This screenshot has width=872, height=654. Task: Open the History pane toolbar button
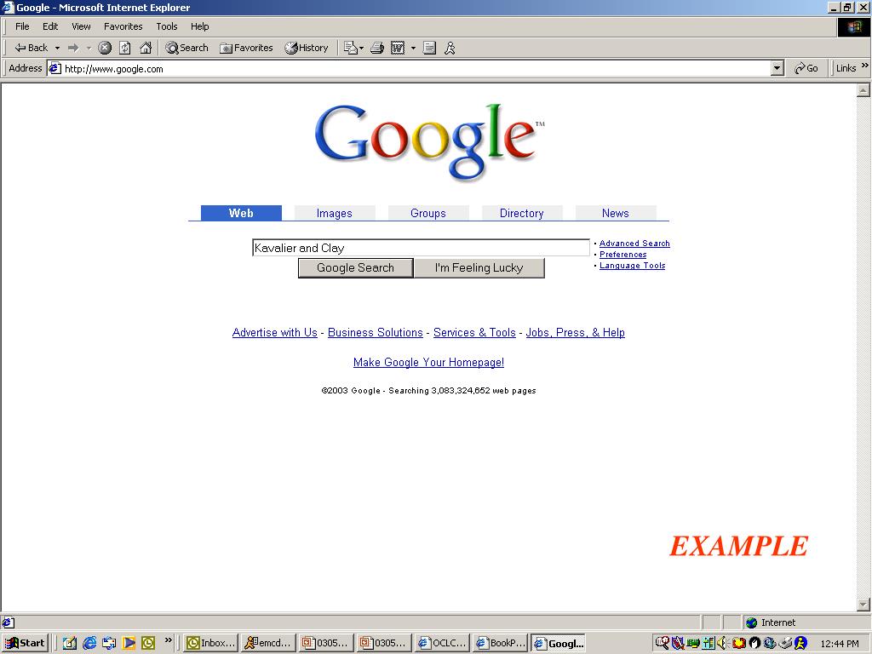click(307, 48)
